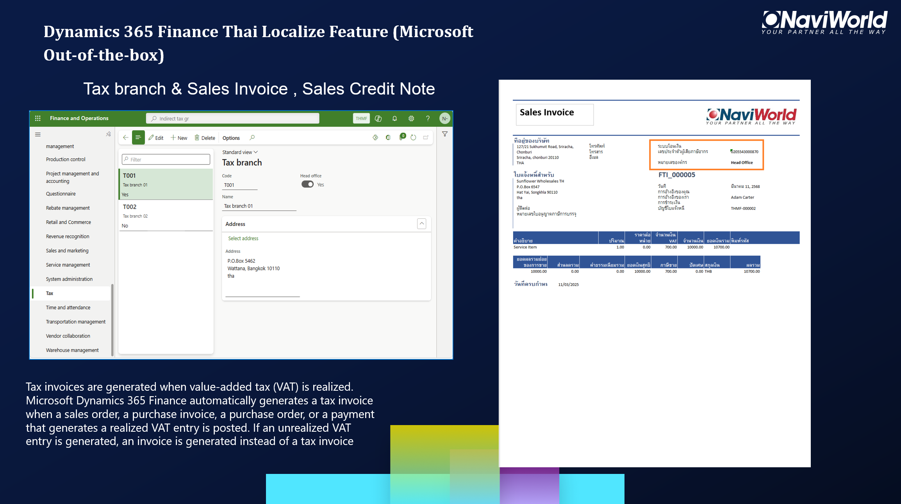
Task: Click the THMF company selector button
Action: coord(361,118)
